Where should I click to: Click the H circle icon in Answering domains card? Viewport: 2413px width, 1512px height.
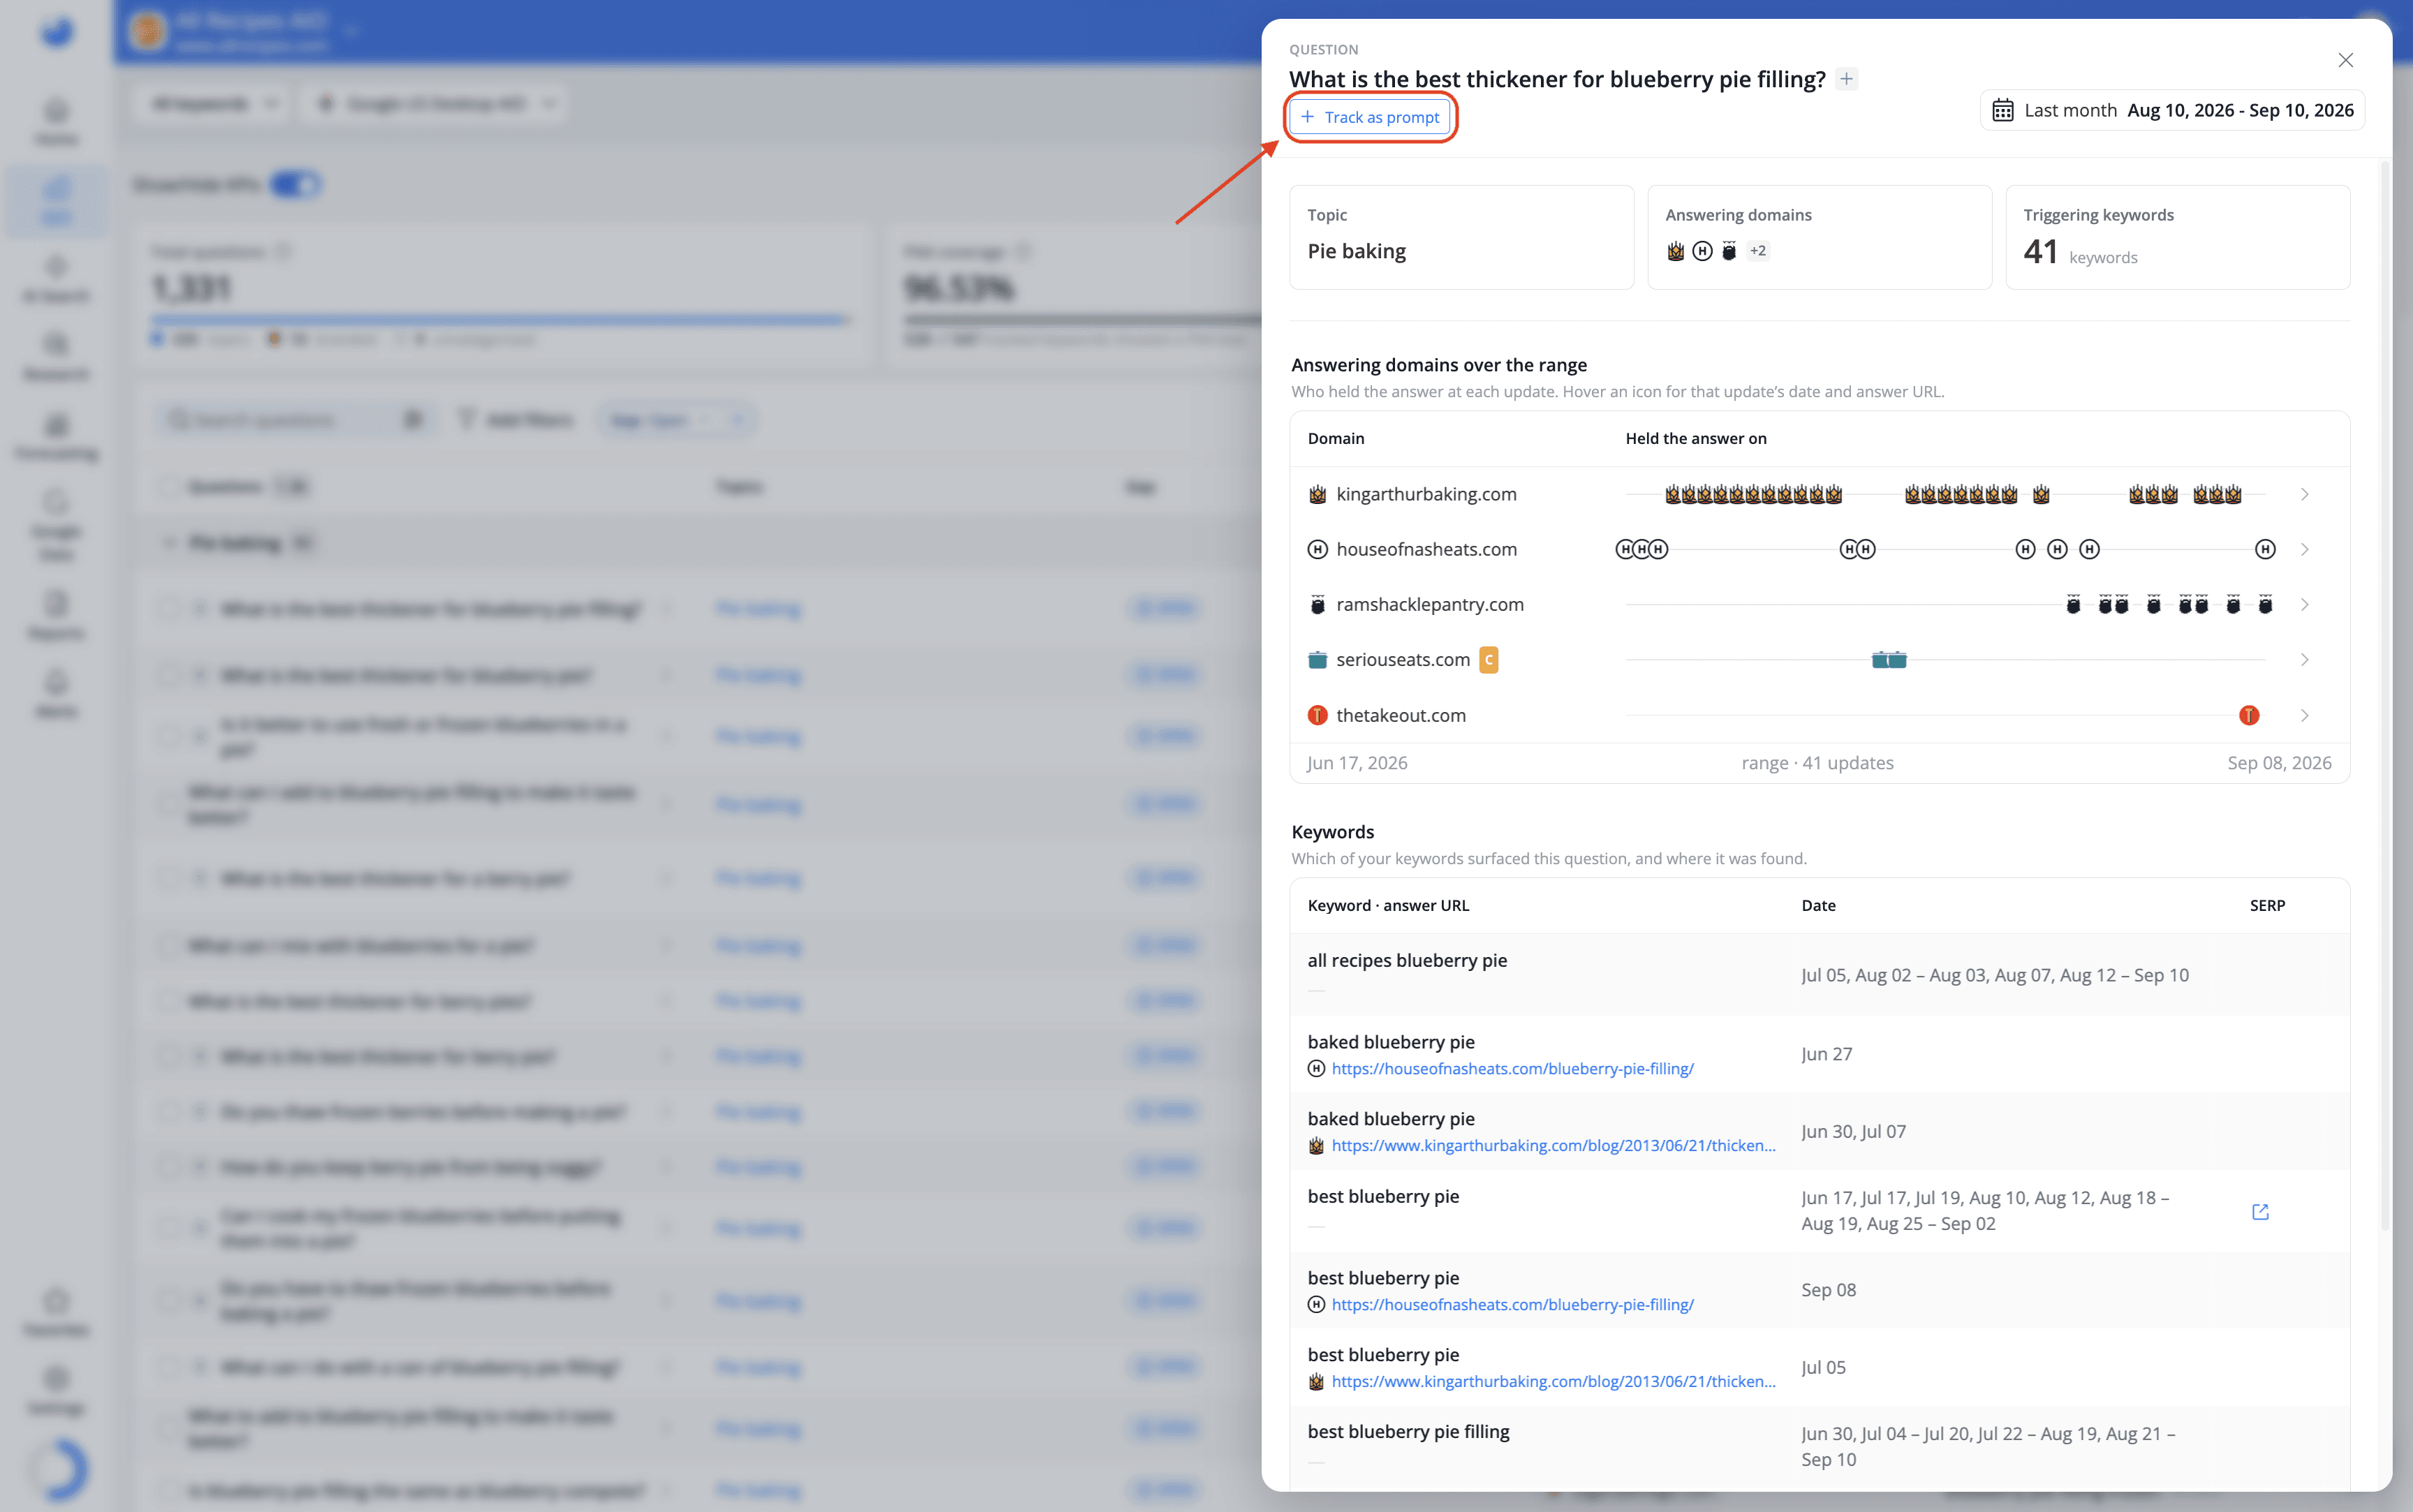tap(1702, 251)
